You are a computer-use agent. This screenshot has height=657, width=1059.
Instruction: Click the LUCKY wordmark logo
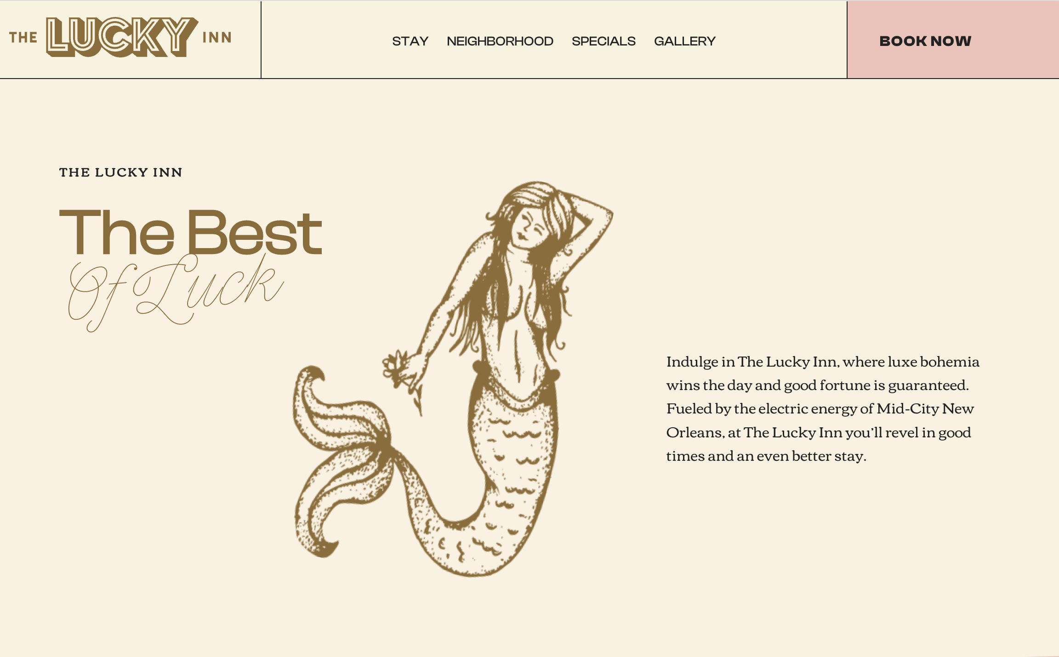[x=122, y=37]
